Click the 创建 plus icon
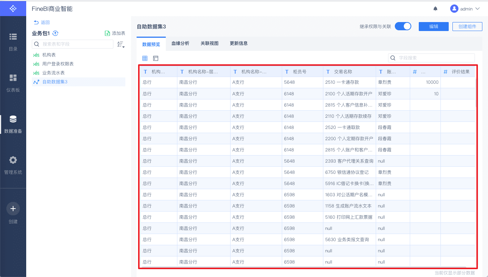This screenshot has width=488, height=277. click(x=13, y=209)
